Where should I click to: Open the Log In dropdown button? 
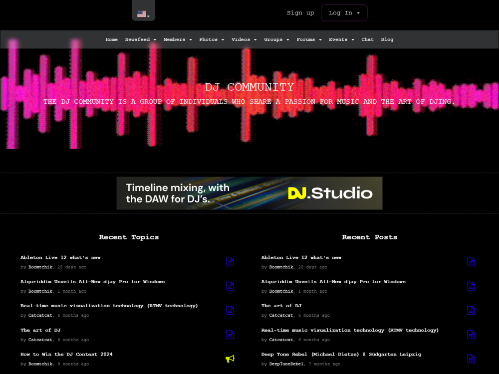coord(344,13)
